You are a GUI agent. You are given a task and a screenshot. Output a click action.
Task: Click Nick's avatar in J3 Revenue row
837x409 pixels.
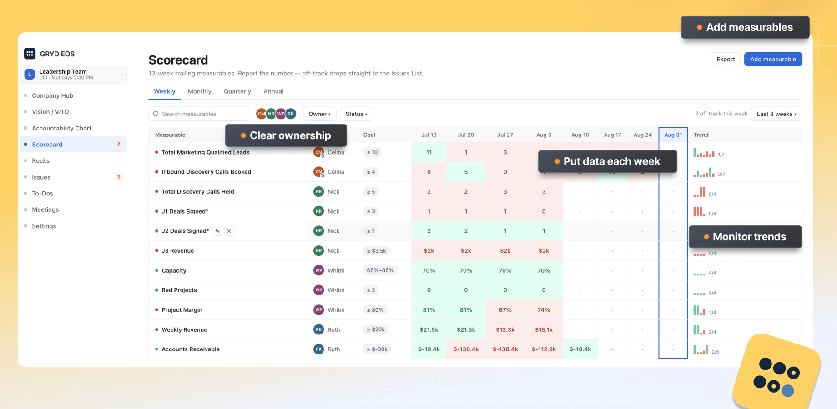(x=318, y=250)
